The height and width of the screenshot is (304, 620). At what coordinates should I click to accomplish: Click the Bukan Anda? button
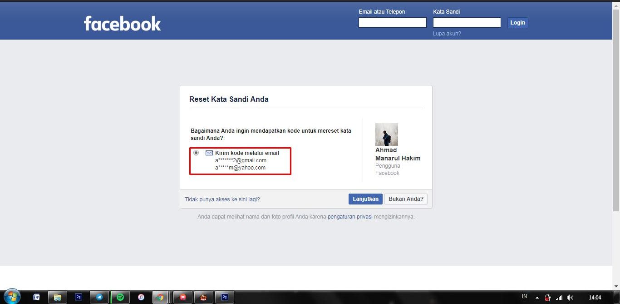tap(406, 199)
